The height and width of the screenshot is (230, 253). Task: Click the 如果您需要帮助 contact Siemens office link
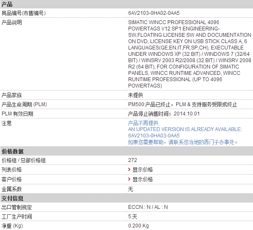(x=183, y=142)
